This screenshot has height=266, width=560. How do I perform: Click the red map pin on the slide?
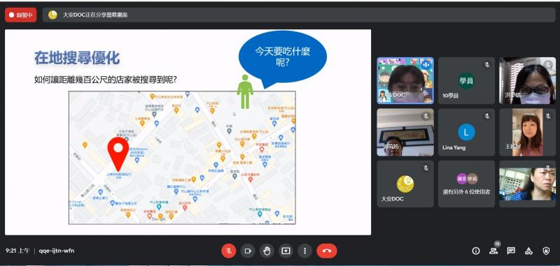(118, 154)
